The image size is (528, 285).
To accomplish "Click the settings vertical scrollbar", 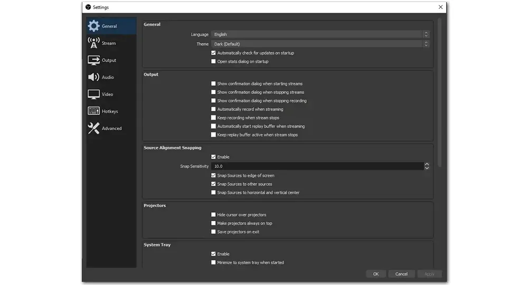I will tap(439, 92).
